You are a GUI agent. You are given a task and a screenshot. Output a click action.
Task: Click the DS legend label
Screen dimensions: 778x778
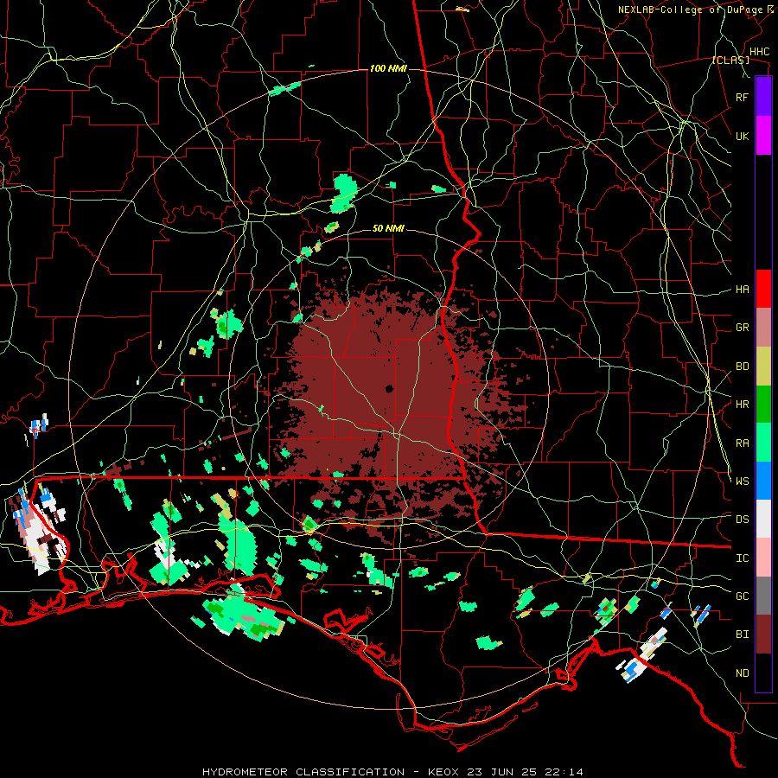(742, 520)
